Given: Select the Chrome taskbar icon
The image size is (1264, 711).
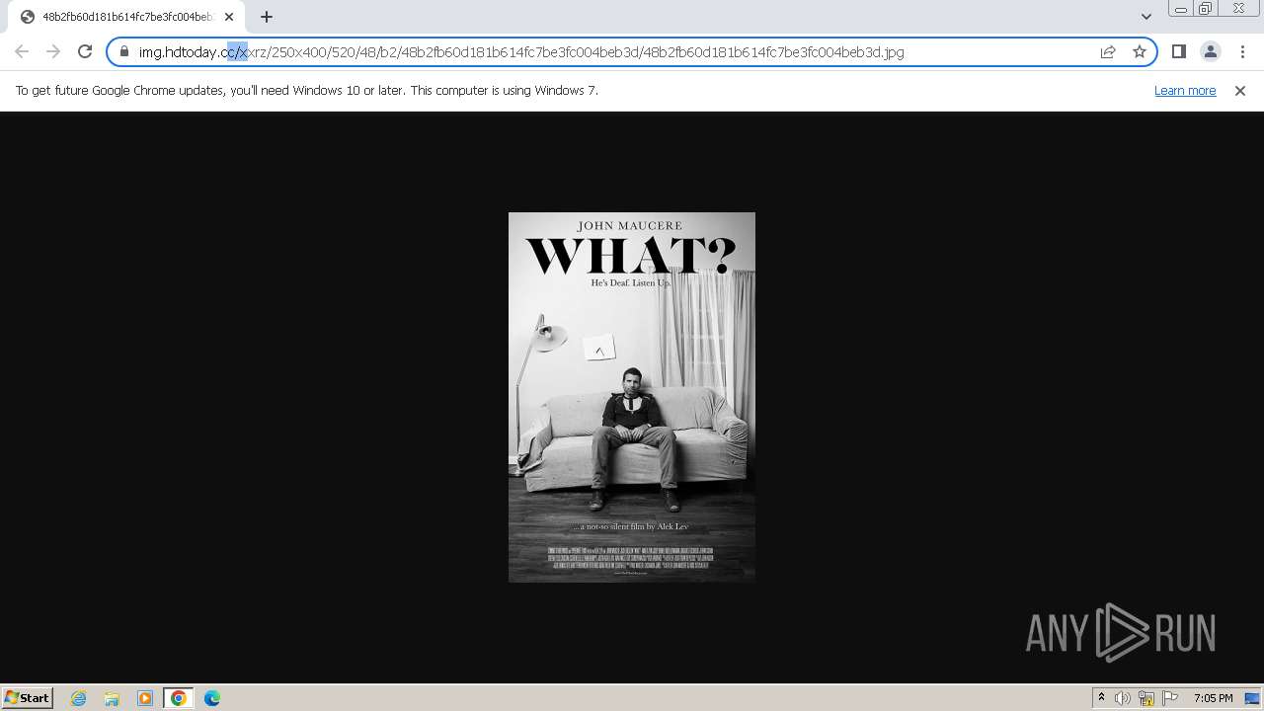Looking at the screenshot, I should click(179, 698).
